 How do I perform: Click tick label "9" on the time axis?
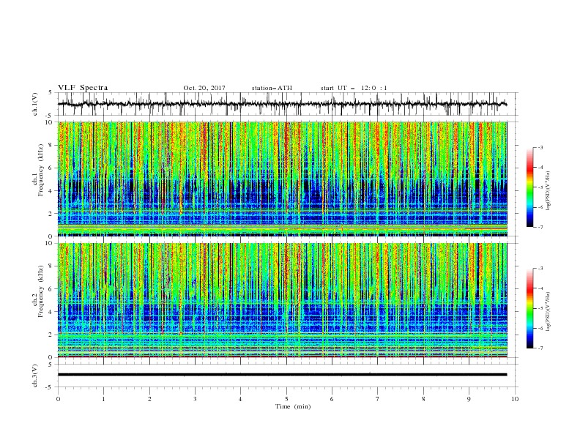pos(469,399)
